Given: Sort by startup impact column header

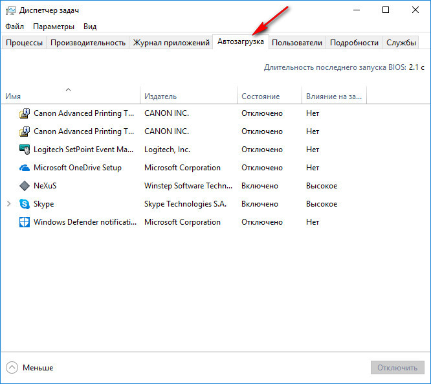Looking at the screenshot, I should coord(334,95).
